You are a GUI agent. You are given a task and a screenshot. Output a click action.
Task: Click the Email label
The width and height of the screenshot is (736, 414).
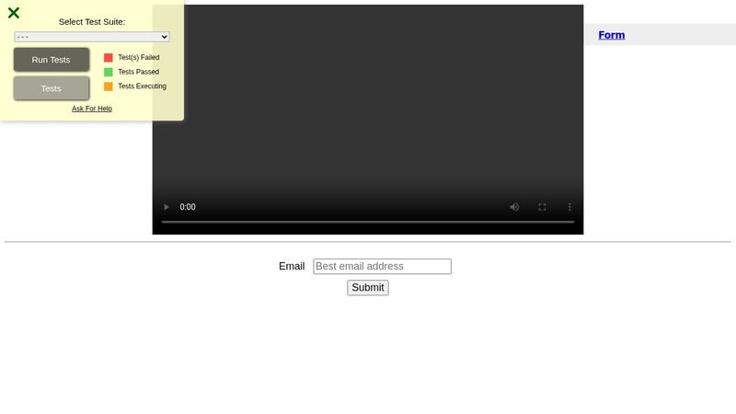(292, 266)
